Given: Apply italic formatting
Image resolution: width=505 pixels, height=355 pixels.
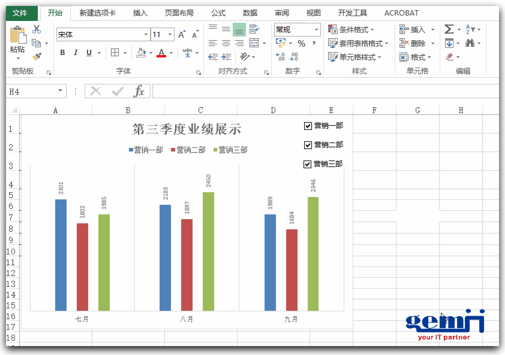Looking at the screenshot, I should tap(76, 53).
